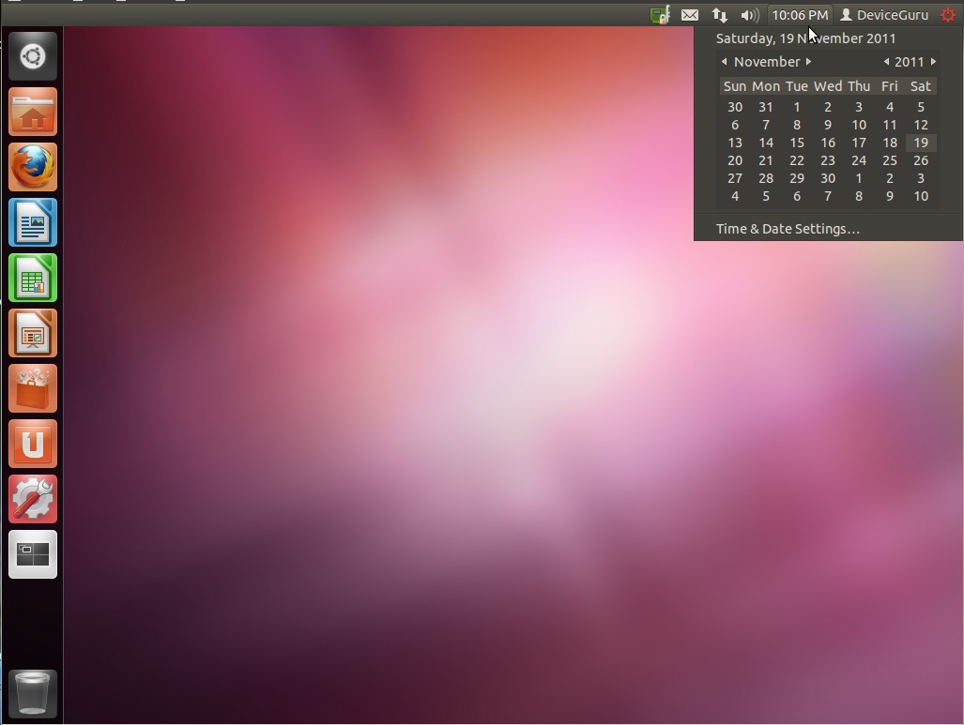Open the network connection indicator
The height and width of the screenshot is (725, 964).
(719, 15)
